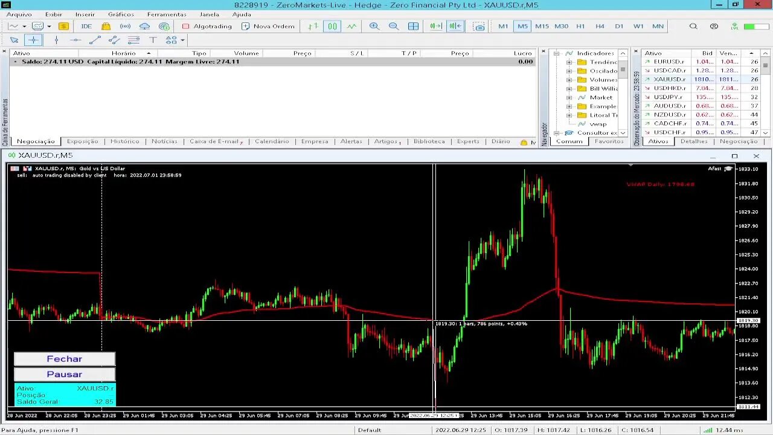Select the XAUUSD.r row in Market Watch
The height and width of the screenshot is (435, 773).
(699, 79)
